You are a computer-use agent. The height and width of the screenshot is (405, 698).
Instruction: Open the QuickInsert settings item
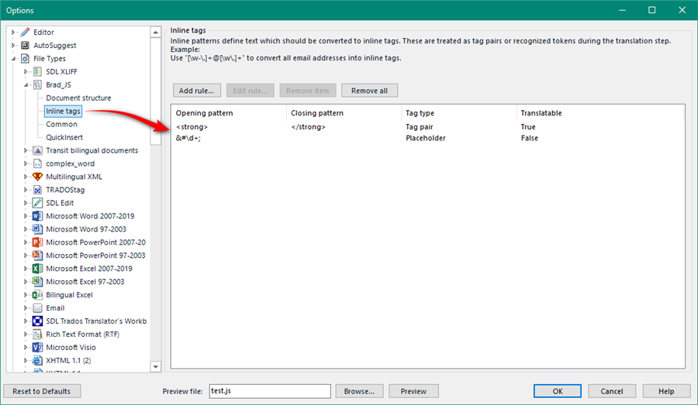tap(64, 137)
